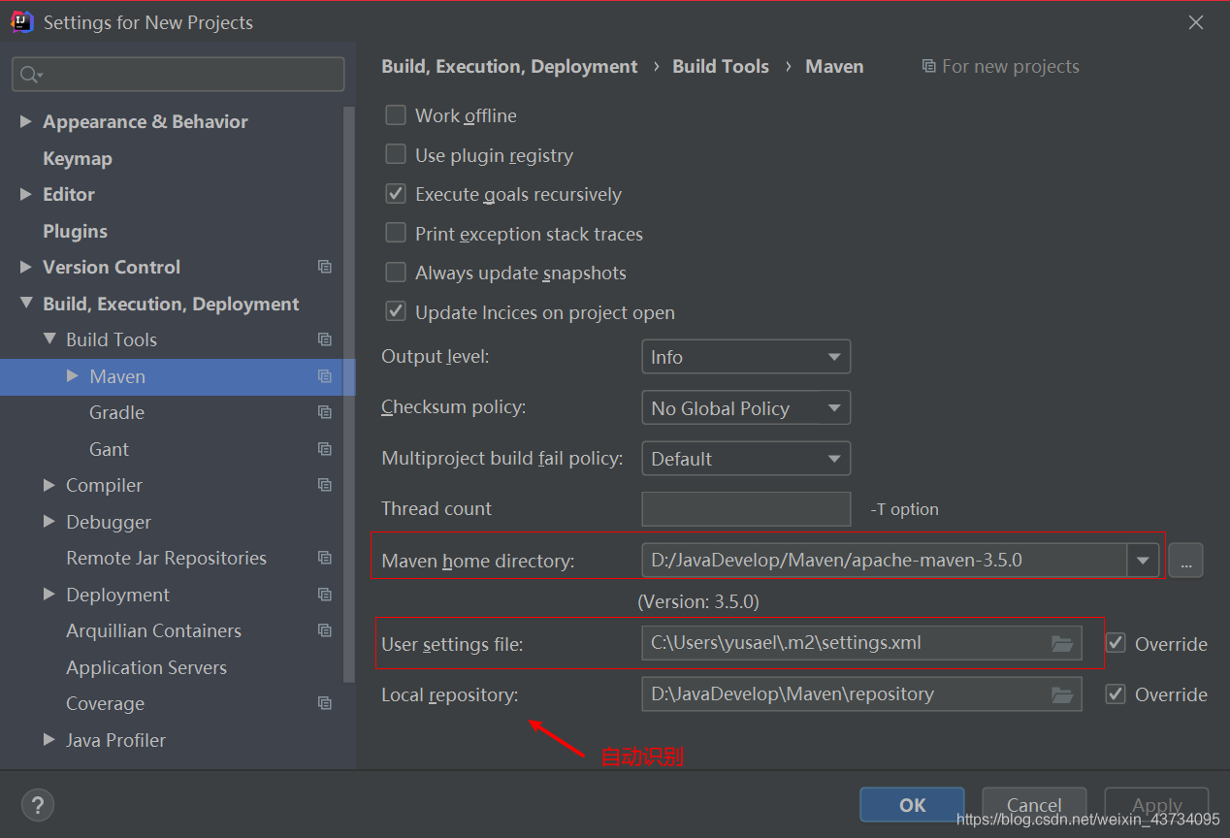
Task: Toggle Override for User settings file
Action: coord(1117,643)
